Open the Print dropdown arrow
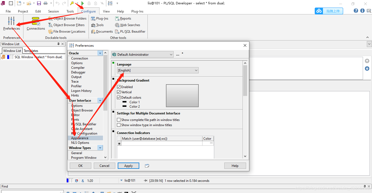This screenshot has height=193, width=372. (x=50, y=3)
